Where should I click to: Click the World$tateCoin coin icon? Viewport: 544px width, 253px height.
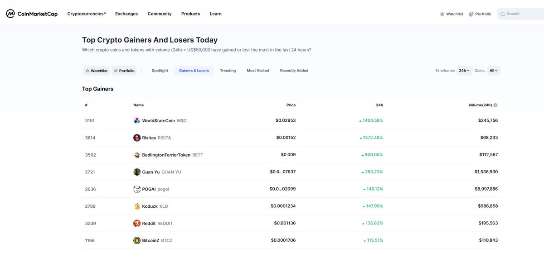pos(137,121)
